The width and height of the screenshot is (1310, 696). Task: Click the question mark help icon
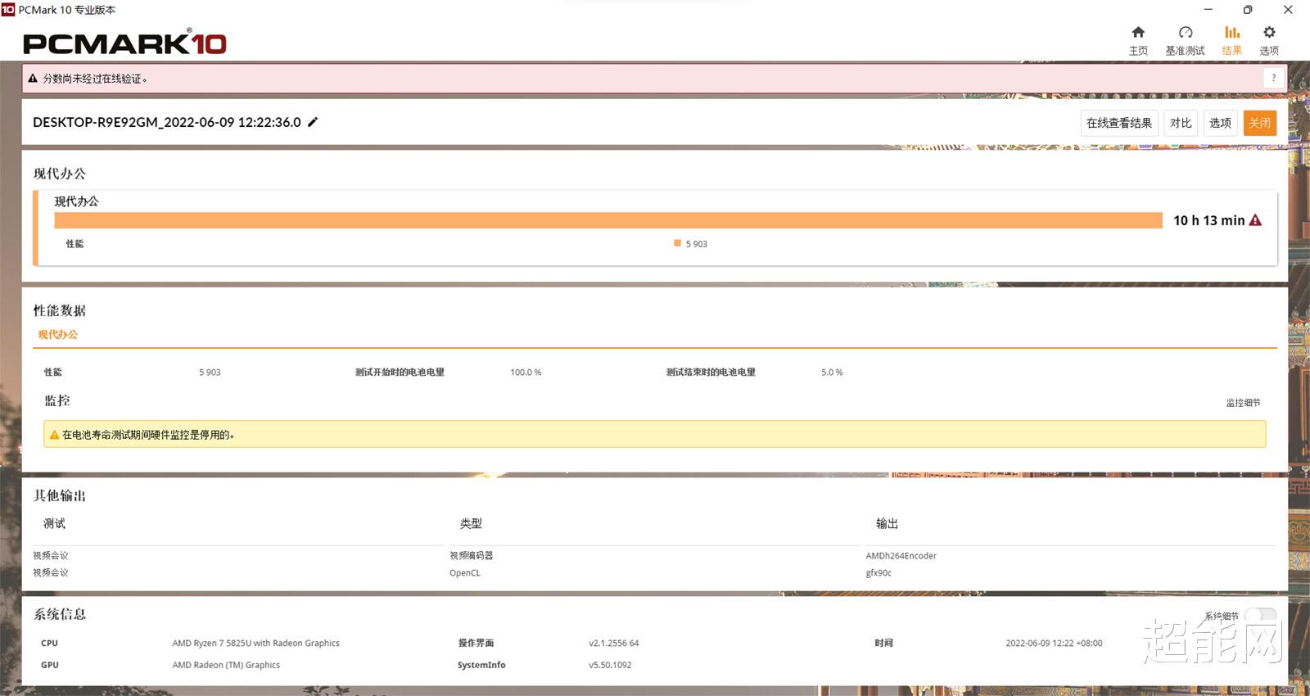(x=1273, y=78)
